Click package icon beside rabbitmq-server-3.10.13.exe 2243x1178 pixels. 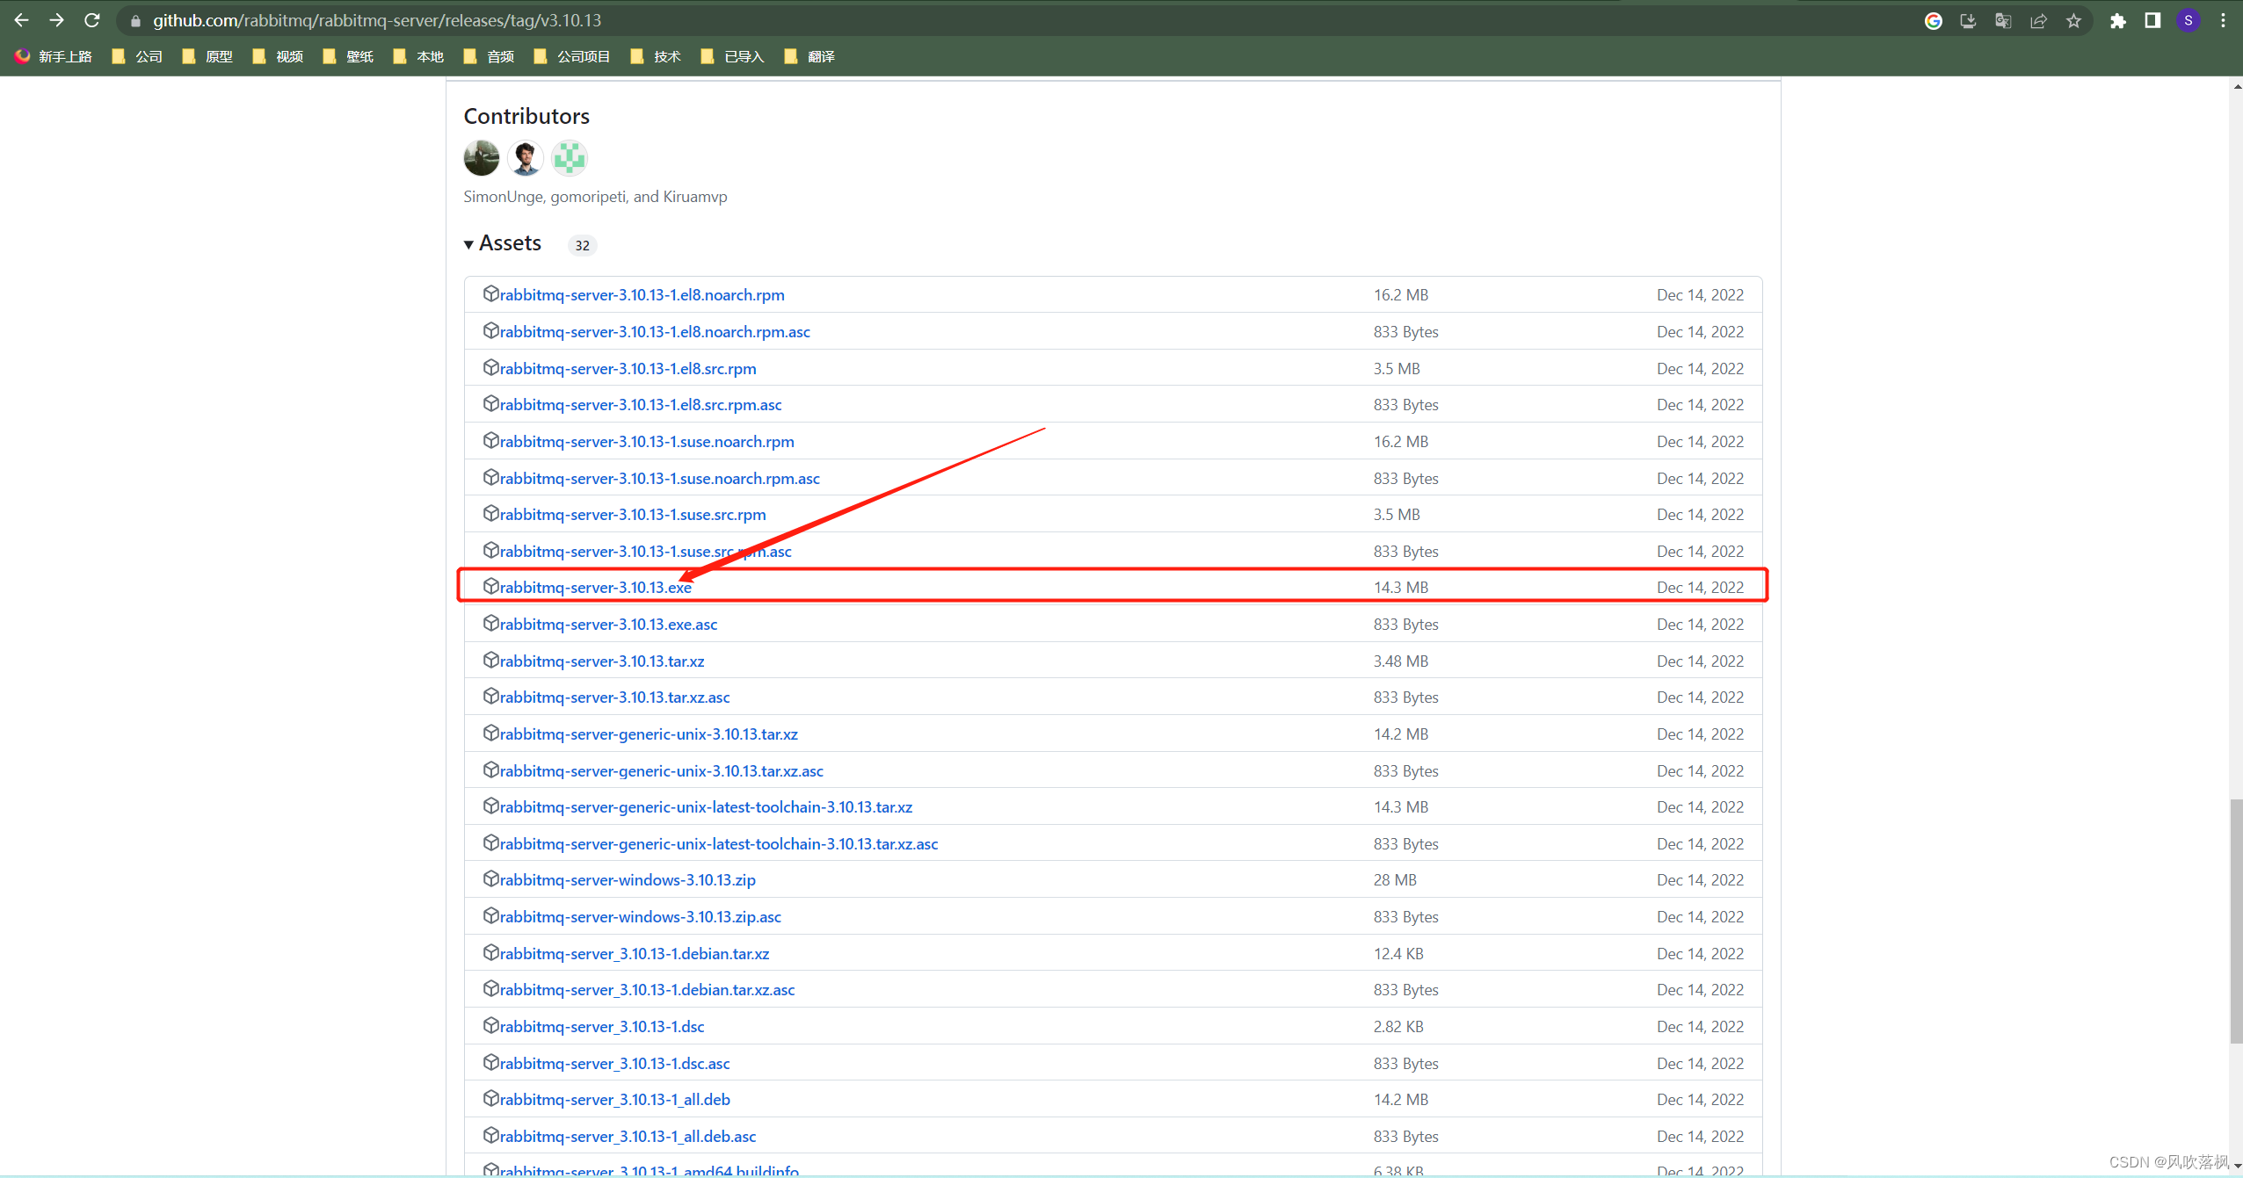490,586
